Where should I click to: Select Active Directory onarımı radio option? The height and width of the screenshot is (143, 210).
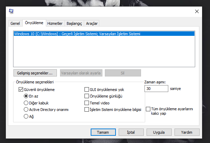(x=26, y=110)
